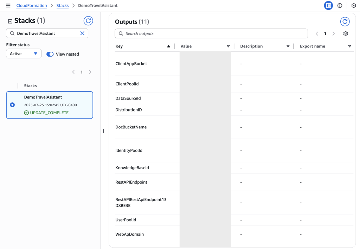Click the Outputs (11) heading
The width and height of the screenshot is (360, 249).
point(132,21)
